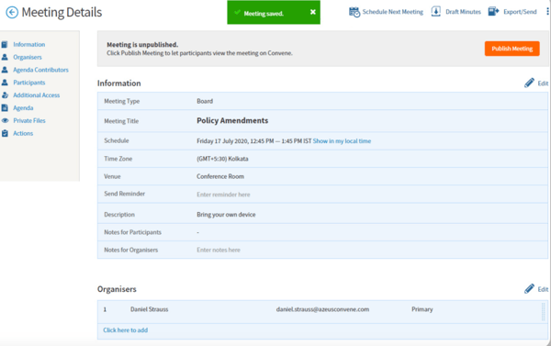This screenshot has height=346, width=551.
Task: Publish the meeting with the orange button
Action: click(512, 49)
